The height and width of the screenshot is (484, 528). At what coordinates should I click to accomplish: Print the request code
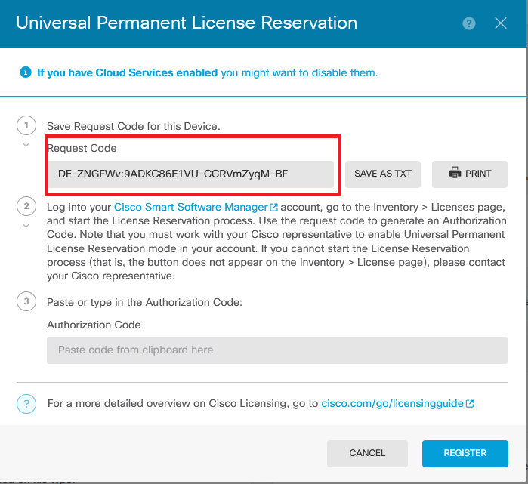[470, 174]
